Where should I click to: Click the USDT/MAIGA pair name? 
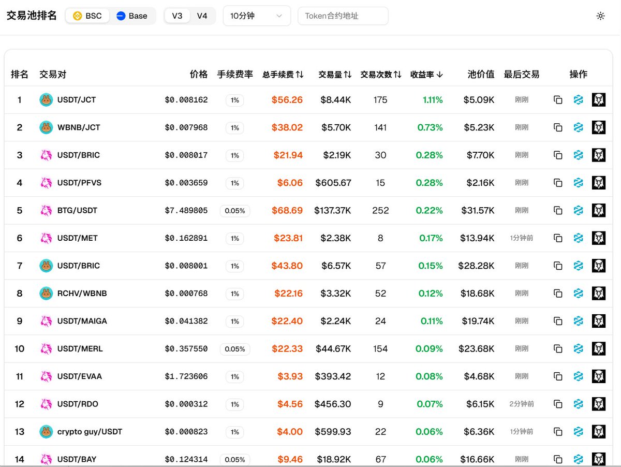tap(82, 321)
